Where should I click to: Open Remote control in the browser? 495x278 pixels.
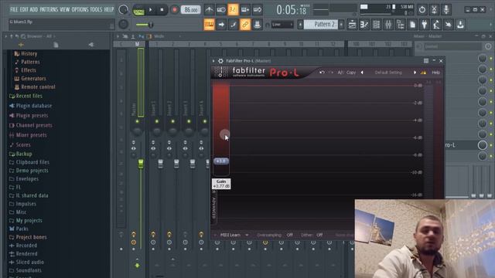[x=38, y=86]
